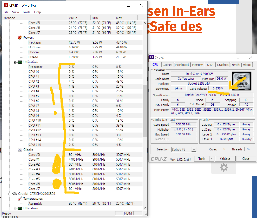Click the Sensor column header
The height and width of the screenshot is (220, 257).
click(34, 18)
